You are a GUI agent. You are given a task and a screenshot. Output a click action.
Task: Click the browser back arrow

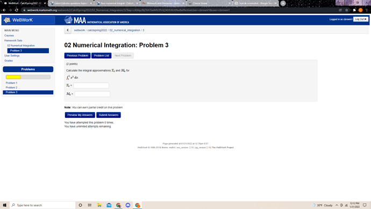pos(4,10)
